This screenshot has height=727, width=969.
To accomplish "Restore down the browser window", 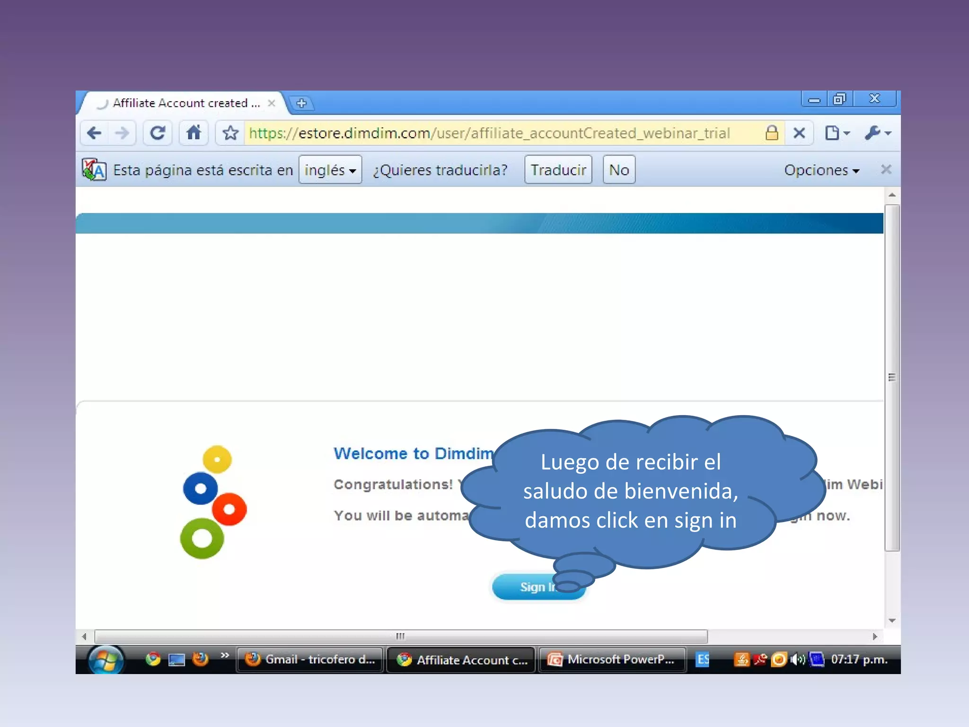I will pos(839,99).
